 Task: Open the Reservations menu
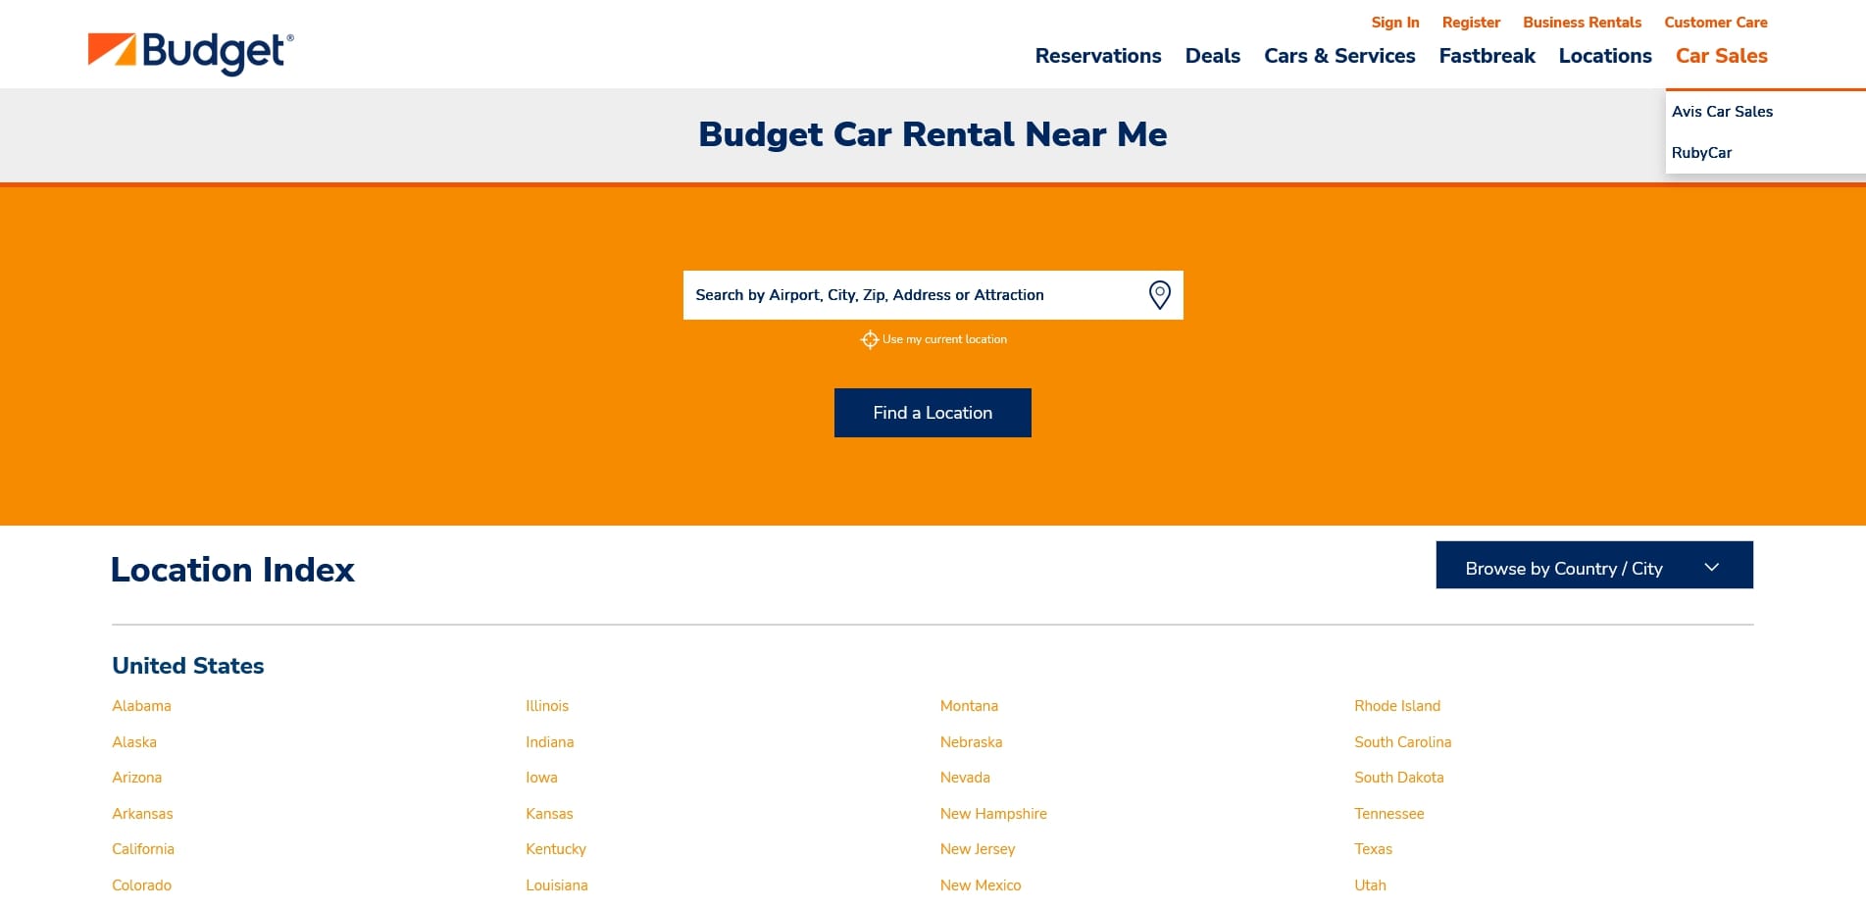coord(1097,56)
